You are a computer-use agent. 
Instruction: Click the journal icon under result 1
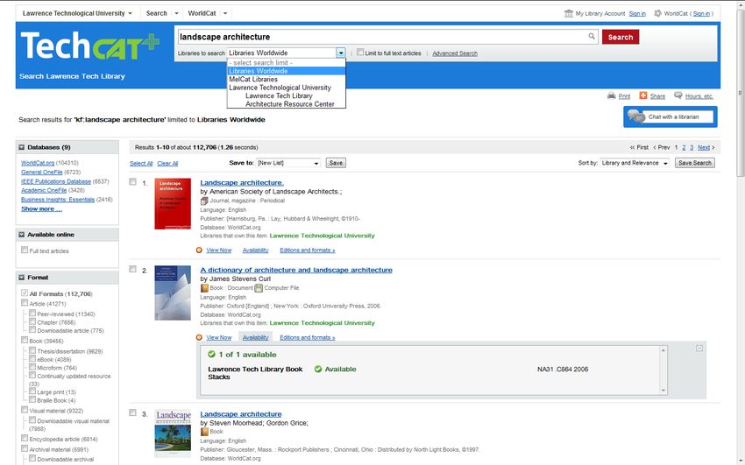click(204, 201)
